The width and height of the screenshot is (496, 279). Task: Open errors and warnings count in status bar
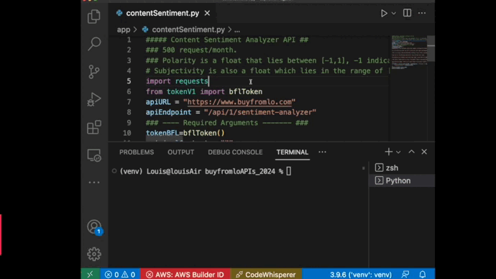click(x=120, y=275)
